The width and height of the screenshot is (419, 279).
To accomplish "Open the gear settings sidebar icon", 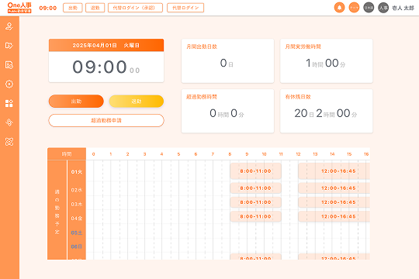I will pos(9,84).
